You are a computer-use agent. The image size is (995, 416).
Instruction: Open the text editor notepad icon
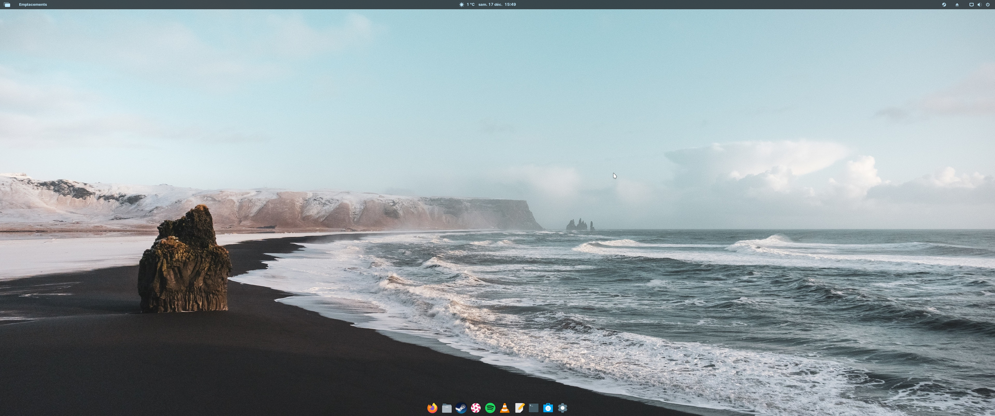click(x=519, y=408)
